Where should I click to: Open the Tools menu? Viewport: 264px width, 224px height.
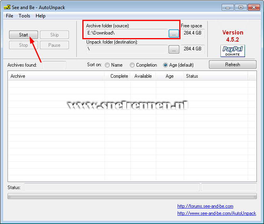point(25,16)
